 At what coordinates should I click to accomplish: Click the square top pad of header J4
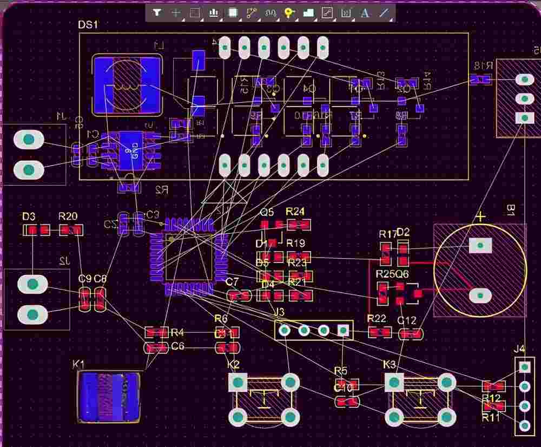coord(525,367)
